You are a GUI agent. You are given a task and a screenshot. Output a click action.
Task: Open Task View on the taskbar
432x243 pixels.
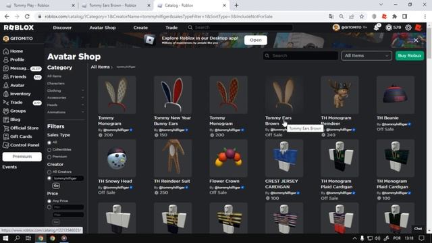coord(28,238)
